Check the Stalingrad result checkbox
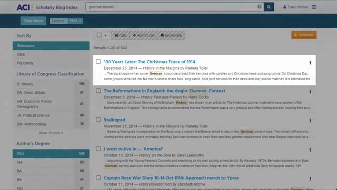 click(98, 120)
